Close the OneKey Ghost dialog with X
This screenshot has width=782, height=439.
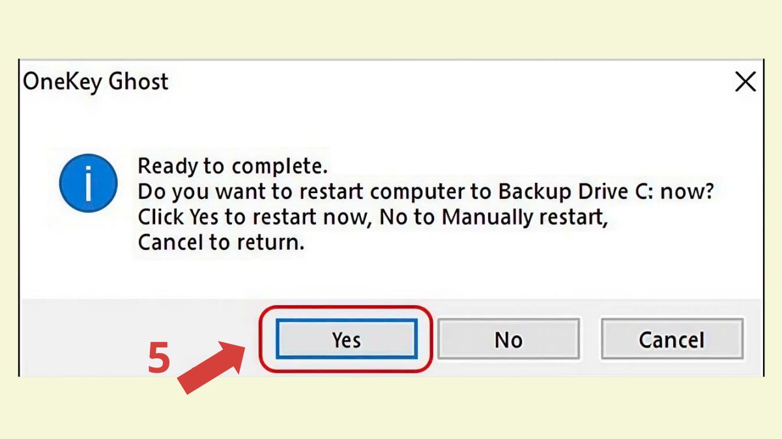pos(745,82)
